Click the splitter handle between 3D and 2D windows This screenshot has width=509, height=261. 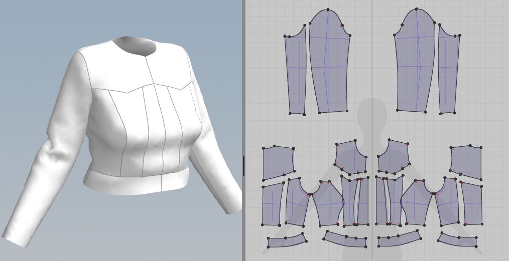243,166
